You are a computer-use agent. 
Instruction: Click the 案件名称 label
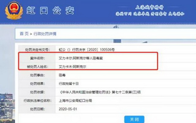(x=37, y=58)
